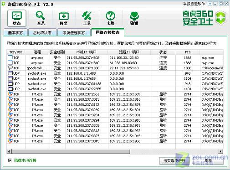Sort by the 进程 column header
230x170 pixels.
[37, 52]
